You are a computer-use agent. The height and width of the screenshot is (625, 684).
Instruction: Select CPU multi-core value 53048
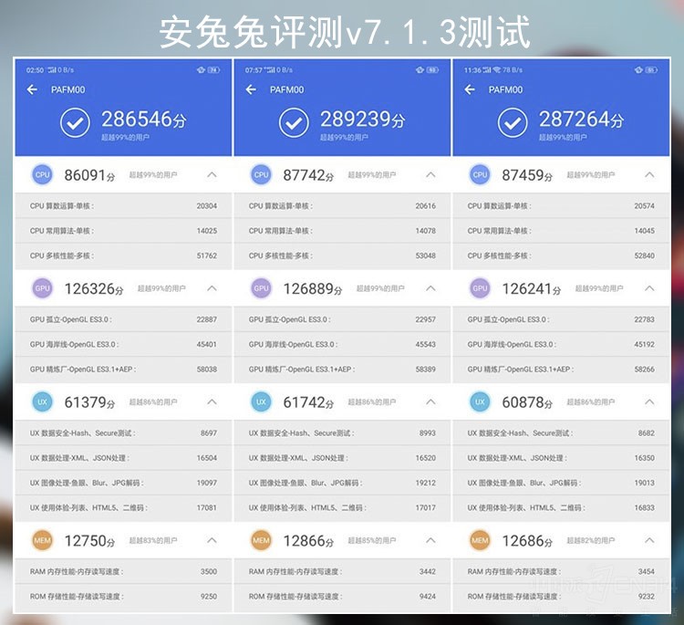coord(425,255)
